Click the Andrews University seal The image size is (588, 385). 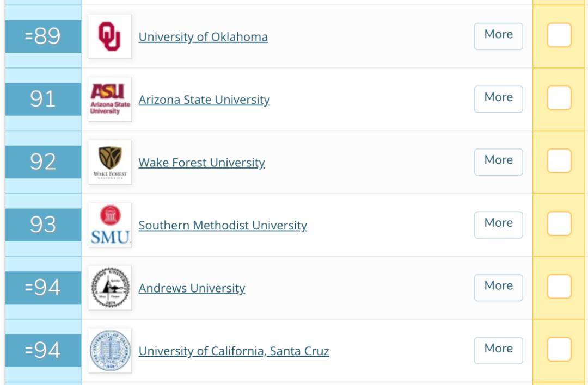point(109,288)
